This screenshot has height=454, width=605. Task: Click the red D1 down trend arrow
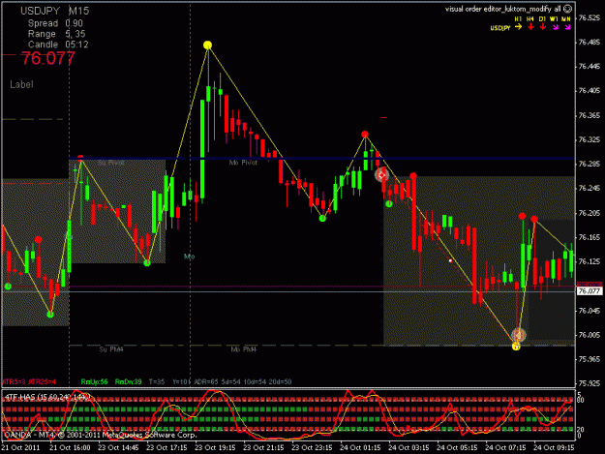click(543, 26)
